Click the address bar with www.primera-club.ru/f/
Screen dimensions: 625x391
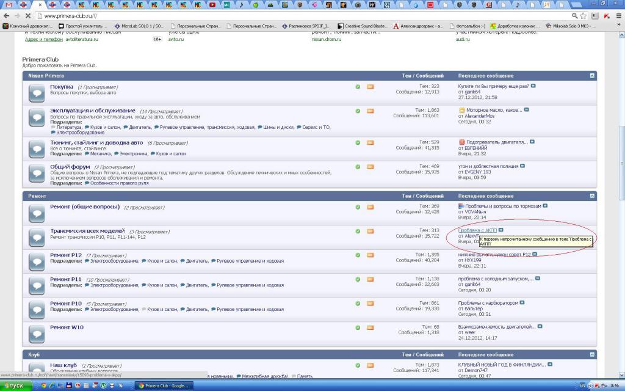[x=303, y=16]
